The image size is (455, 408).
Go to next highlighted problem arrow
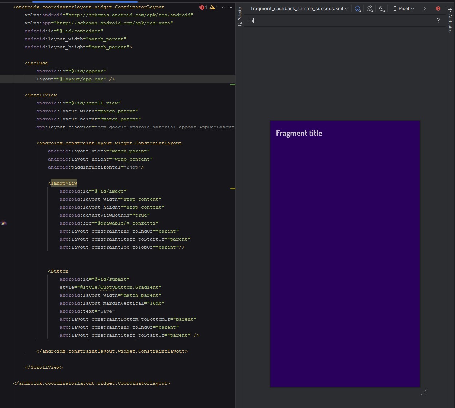click(x=231, y=7)
